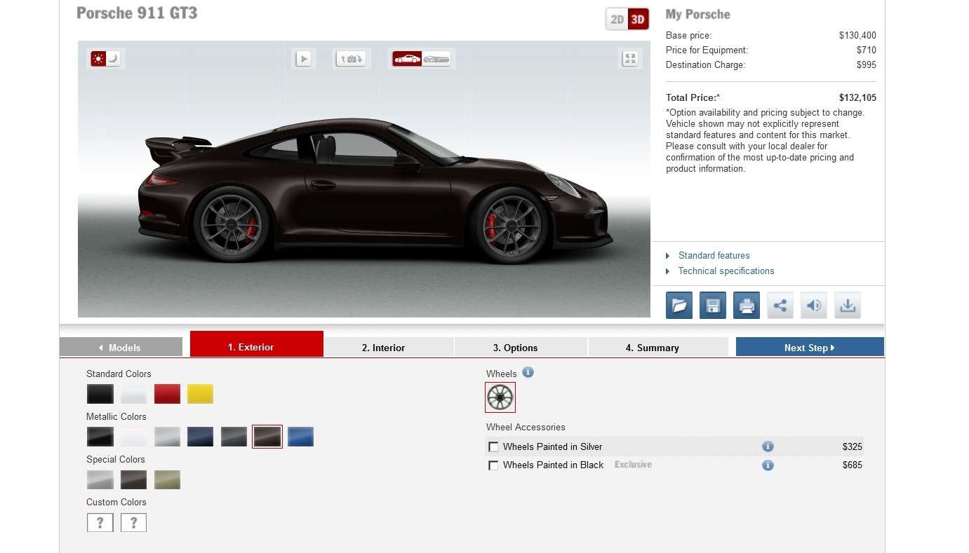Choose black standard color swatch
This screenshot has width=969, height=553.
click(100, 394)
